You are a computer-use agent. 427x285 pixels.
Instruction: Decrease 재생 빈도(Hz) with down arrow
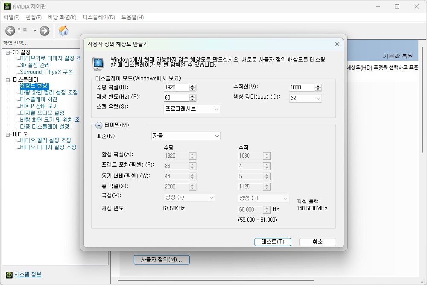(193, 100)
